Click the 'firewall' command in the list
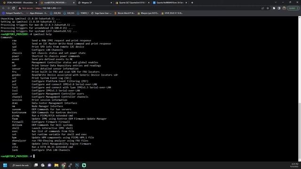301x169 pixels. tap(17, 122)
